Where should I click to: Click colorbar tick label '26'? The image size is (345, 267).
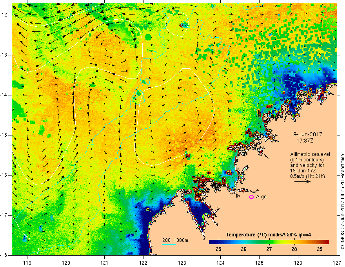point(243,249)
